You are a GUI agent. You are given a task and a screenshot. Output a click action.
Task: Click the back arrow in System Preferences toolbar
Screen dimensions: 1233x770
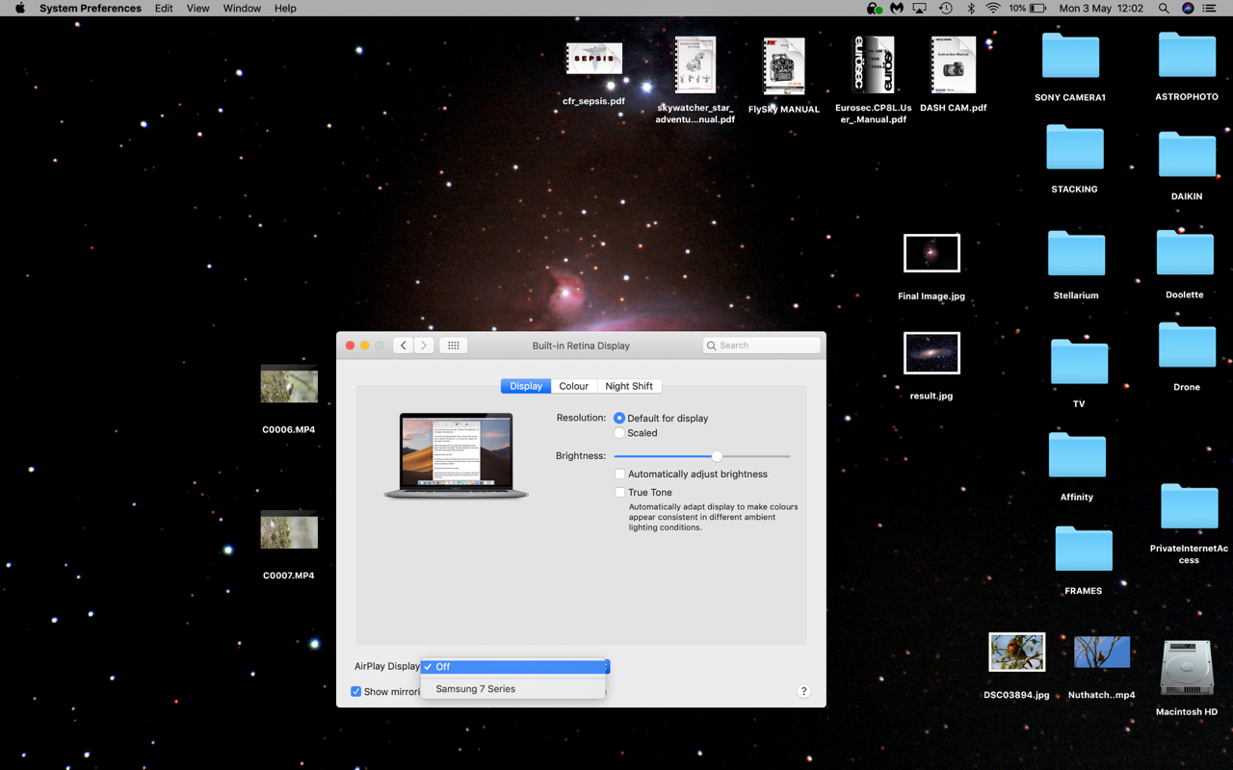(404, 346)
